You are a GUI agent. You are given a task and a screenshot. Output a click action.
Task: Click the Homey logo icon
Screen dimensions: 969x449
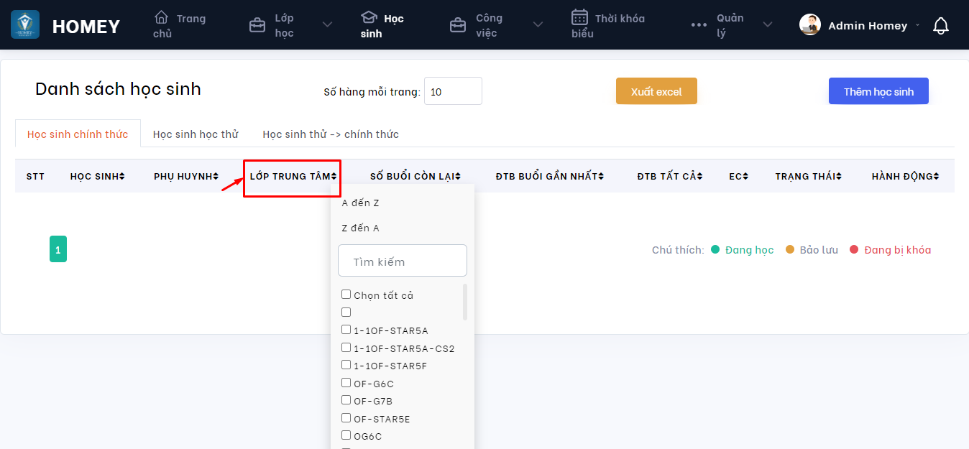(25, 25)
